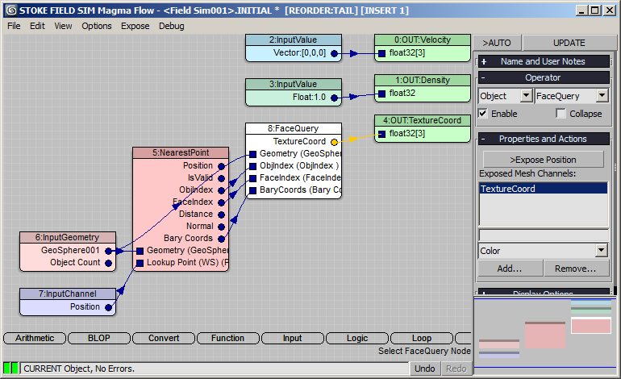Click the BaryCoords input socket of 8:FaceQuery
Screen dimensions: 621x379
coord(252,191)
